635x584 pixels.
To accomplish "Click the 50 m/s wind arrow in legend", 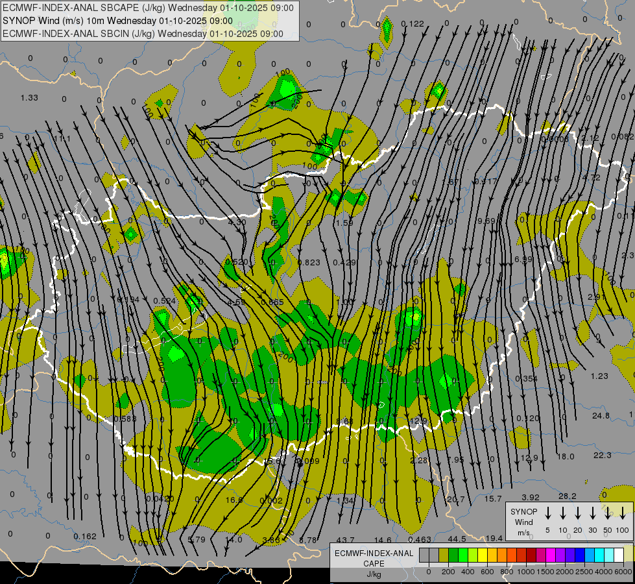I will (x=608, y=513).
